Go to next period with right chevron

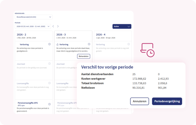pyautogui.click(x=58, y=26)
